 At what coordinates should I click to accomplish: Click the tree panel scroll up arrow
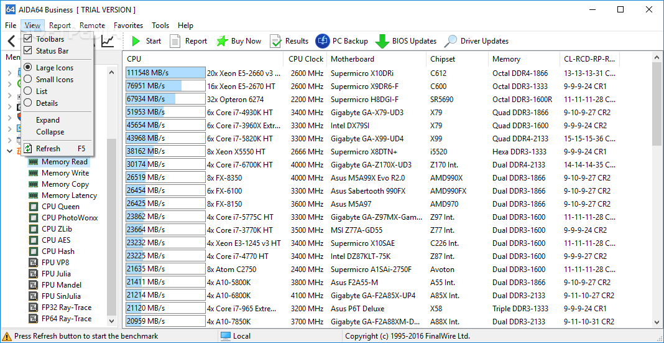pos(111,72)
